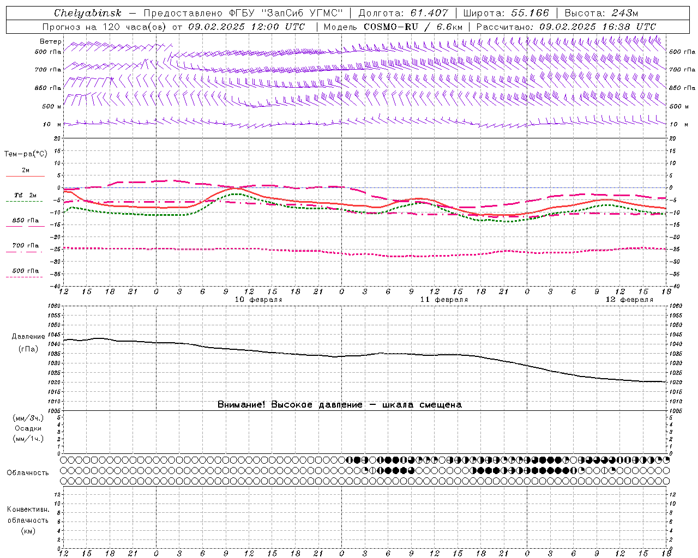
Task: Click the '-40' value on left temperature axis
Action: pyautogui.click(x=56, y=286)
